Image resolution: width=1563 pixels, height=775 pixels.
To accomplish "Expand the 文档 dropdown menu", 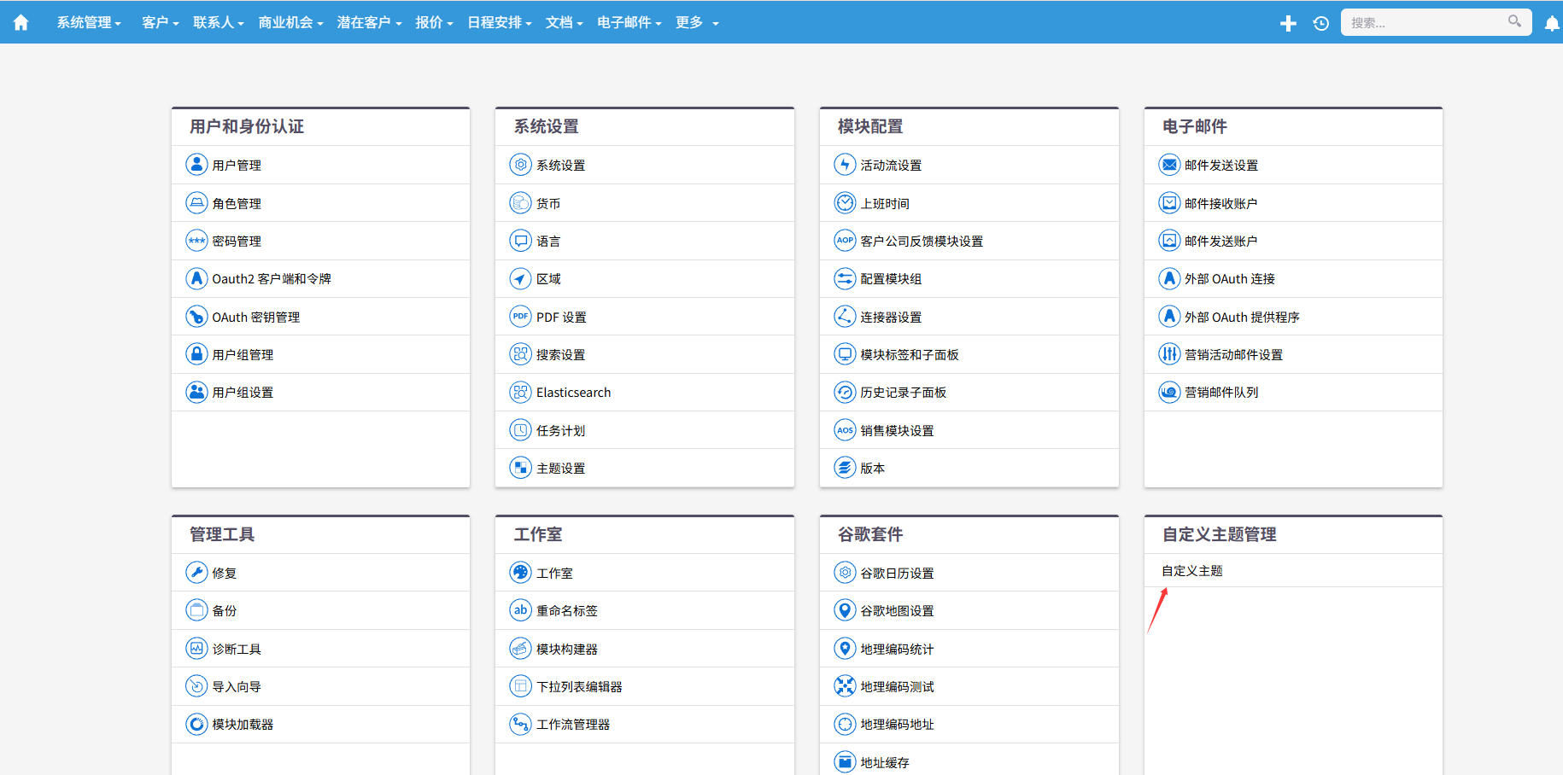I will tap(564, 22).
